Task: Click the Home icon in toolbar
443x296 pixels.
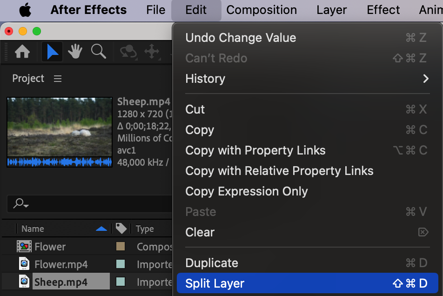Action: (22, 52)
